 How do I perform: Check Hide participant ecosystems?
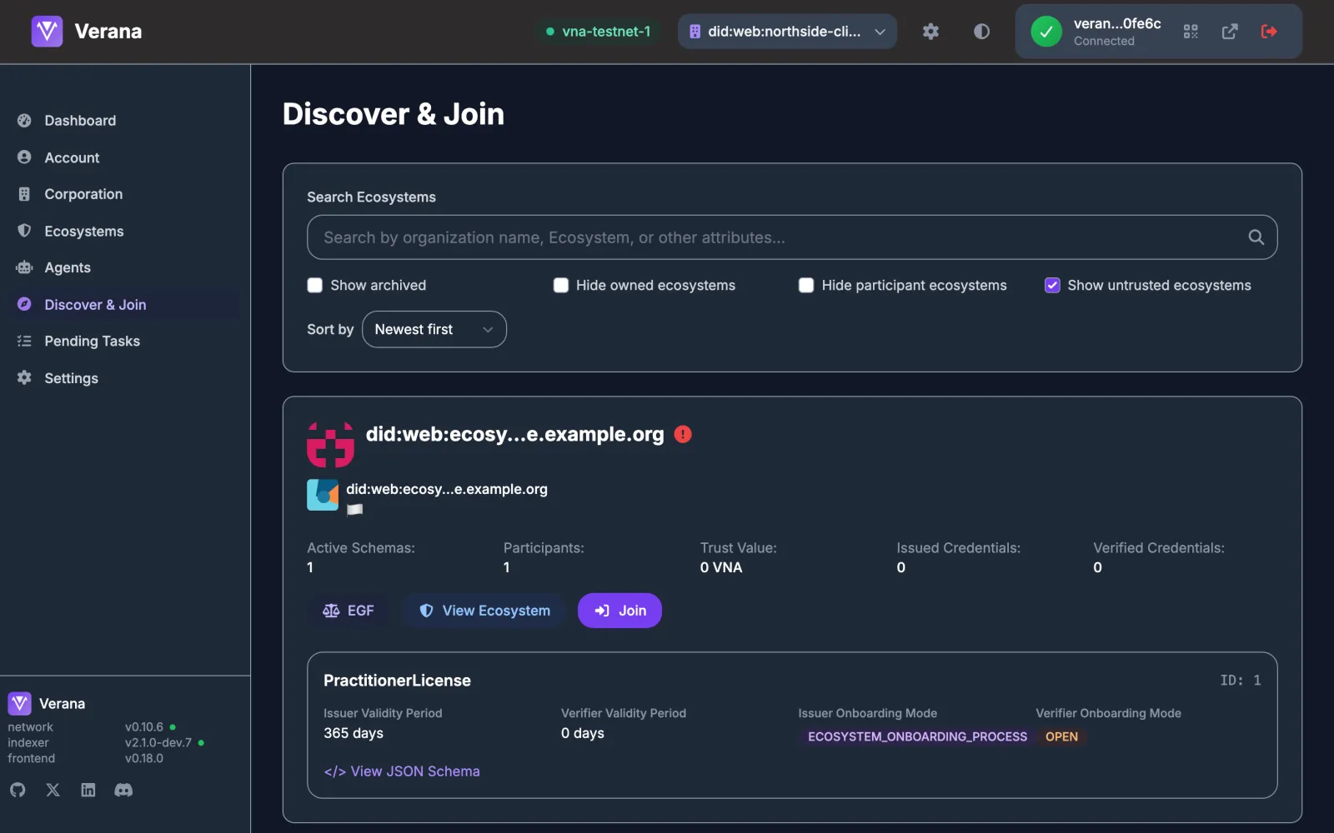806,286
